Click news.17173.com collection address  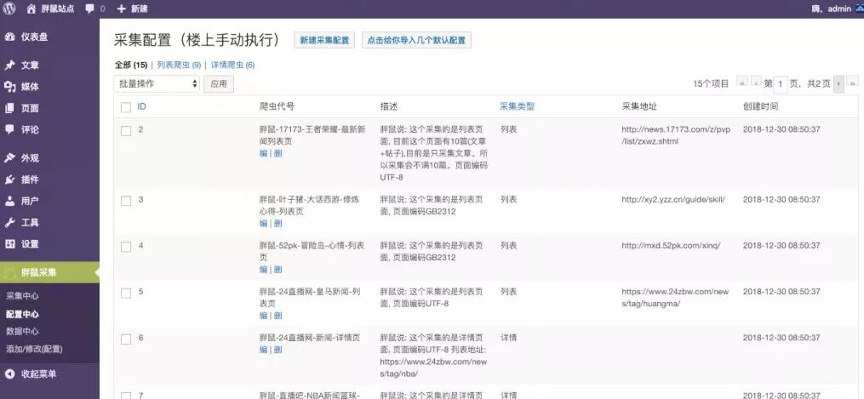676,135
